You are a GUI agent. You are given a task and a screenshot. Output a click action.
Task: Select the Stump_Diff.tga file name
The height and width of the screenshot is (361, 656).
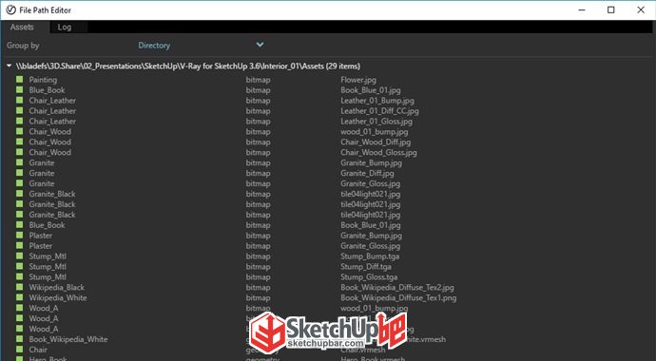click(x=366, y=267)
